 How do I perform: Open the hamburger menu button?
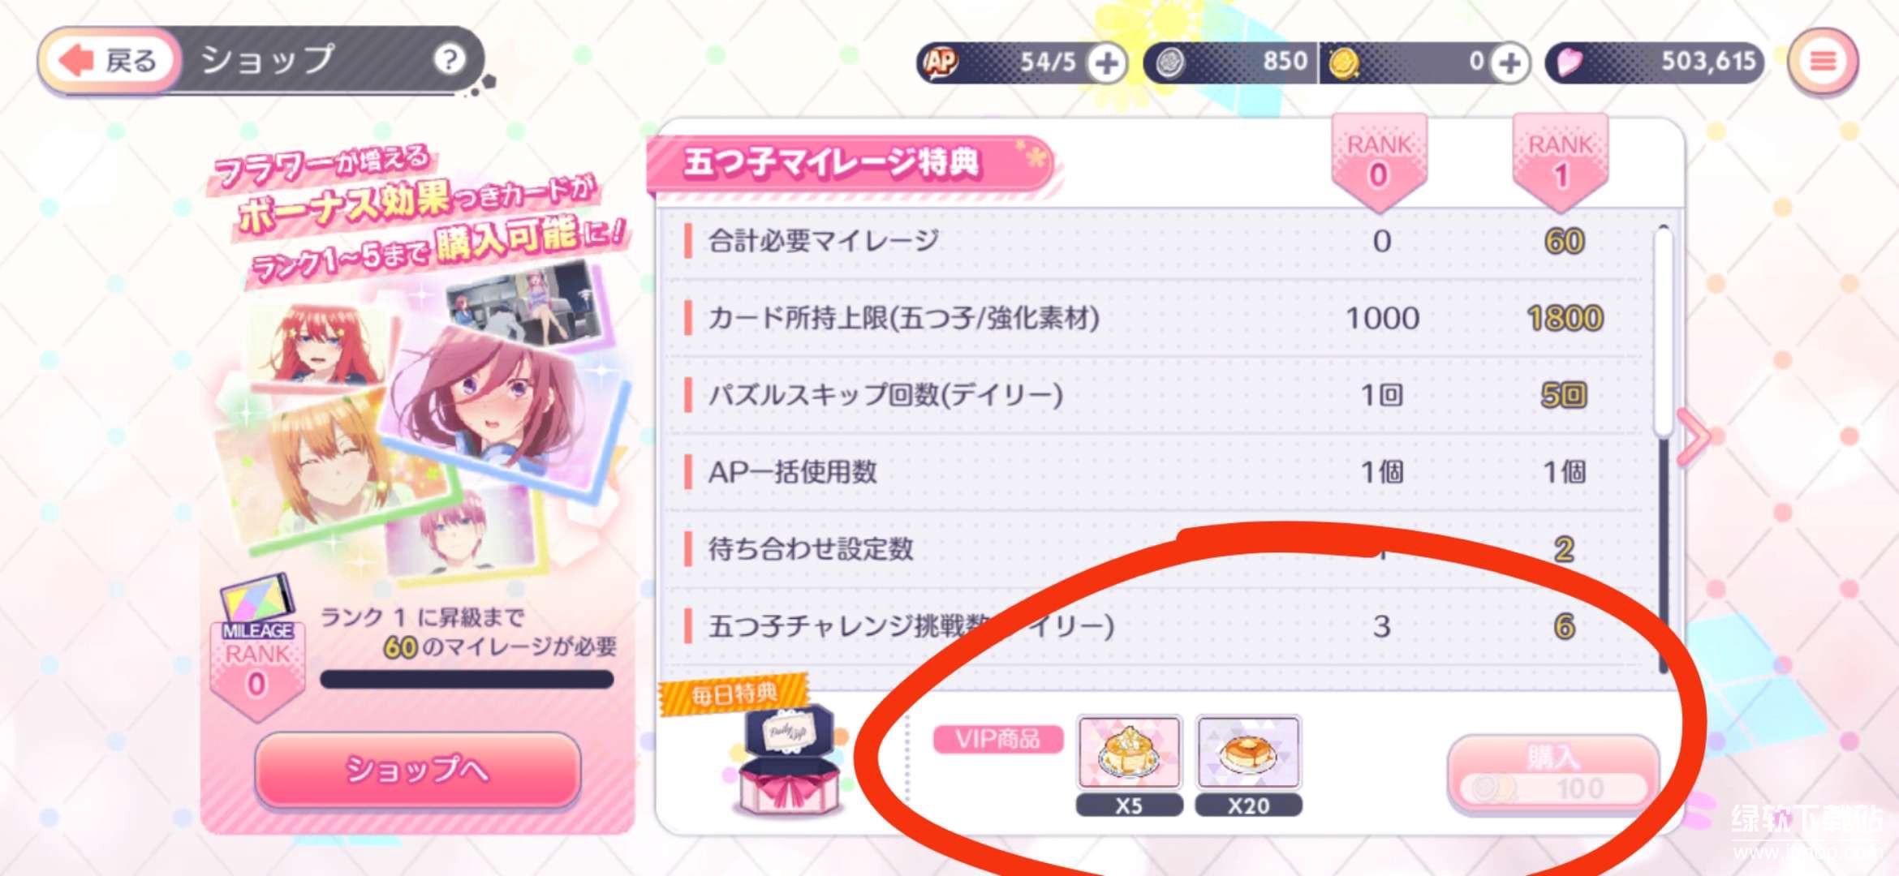(x=1822, y=62)
